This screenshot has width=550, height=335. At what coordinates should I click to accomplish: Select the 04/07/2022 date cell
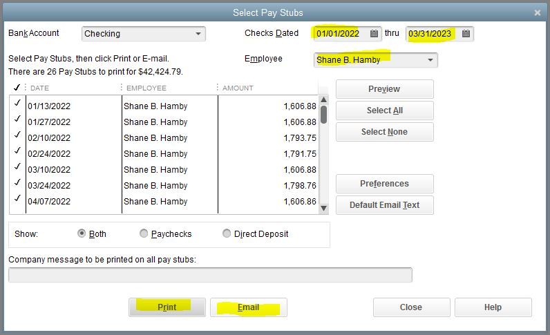pyautogui.click(x=49, y=202)
